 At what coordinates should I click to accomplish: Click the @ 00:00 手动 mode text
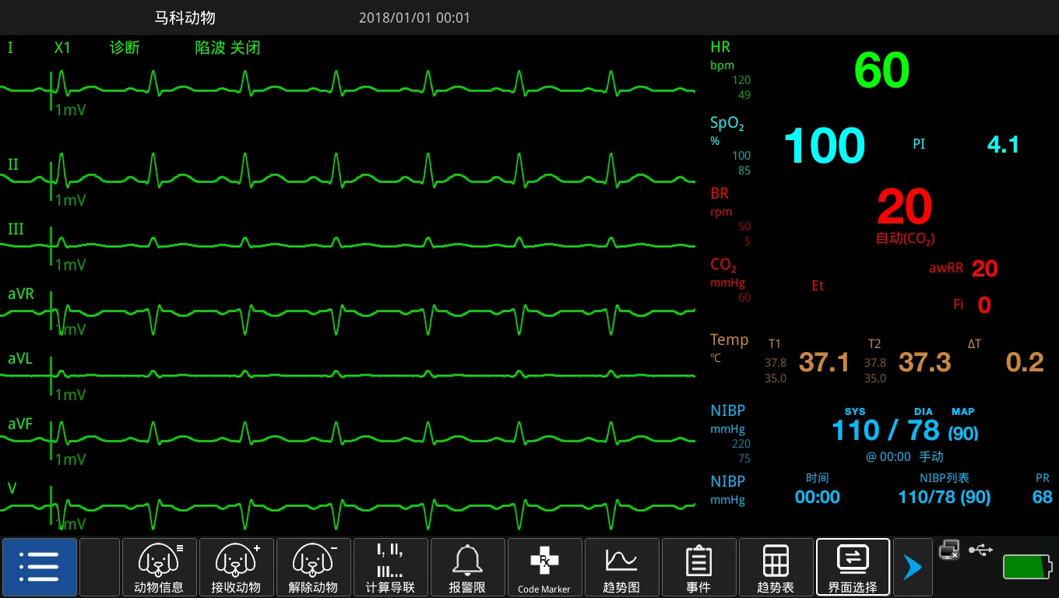tap(905, 457)
